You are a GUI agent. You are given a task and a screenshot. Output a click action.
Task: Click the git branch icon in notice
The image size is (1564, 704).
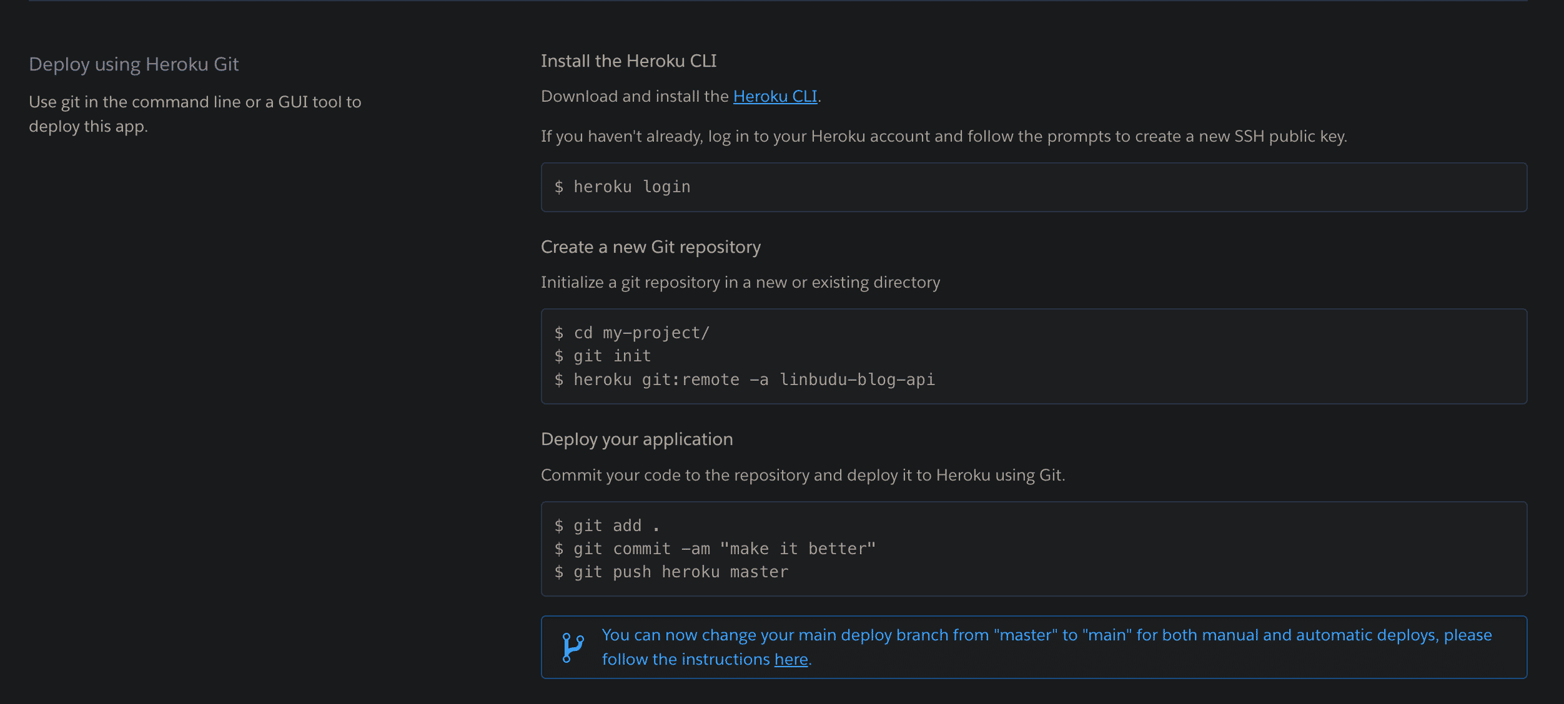[x=572, y=648]
